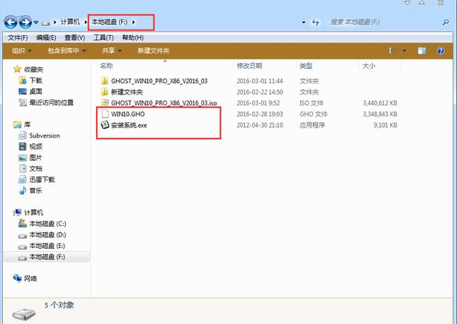Screen dimensions: 457x324
Task: Click the 3,440,612 KB size cell
Action: tap(380, 103)
